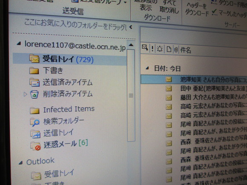Sort by the item type page icon column

[169, 49]
